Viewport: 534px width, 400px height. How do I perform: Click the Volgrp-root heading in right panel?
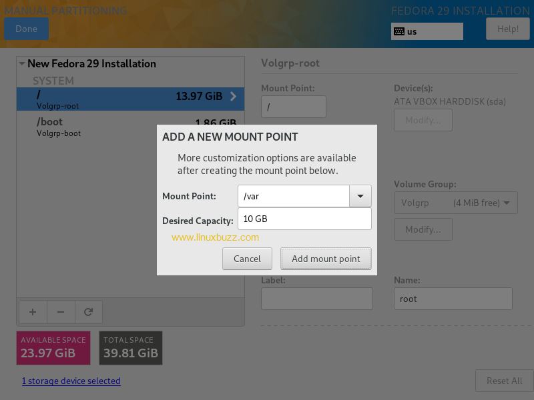coord(290,63)
